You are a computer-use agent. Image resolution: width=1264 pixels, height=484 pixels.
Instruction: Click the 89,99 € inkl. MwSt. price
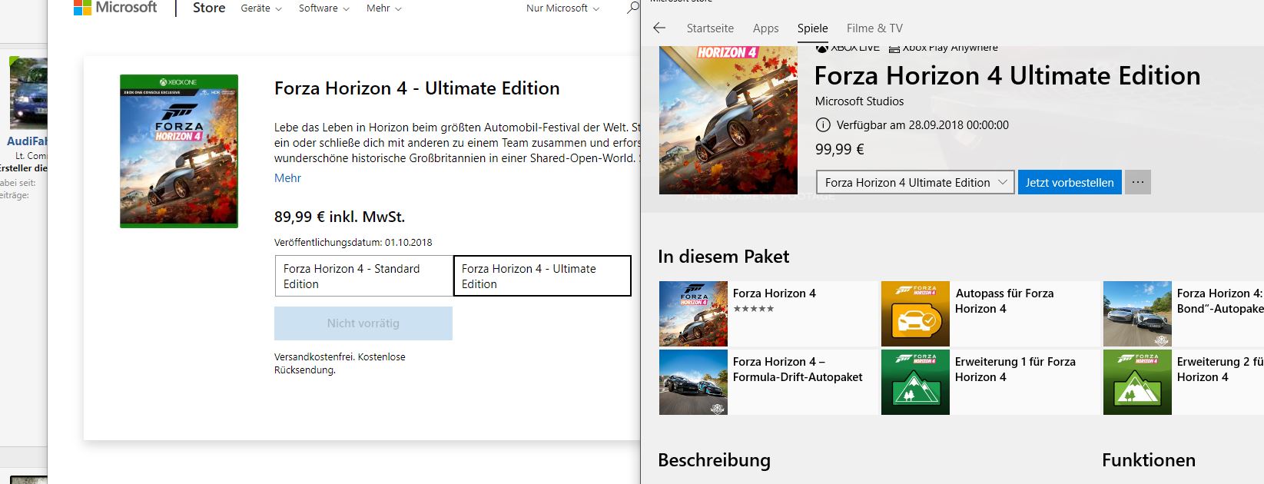[340, 217]
